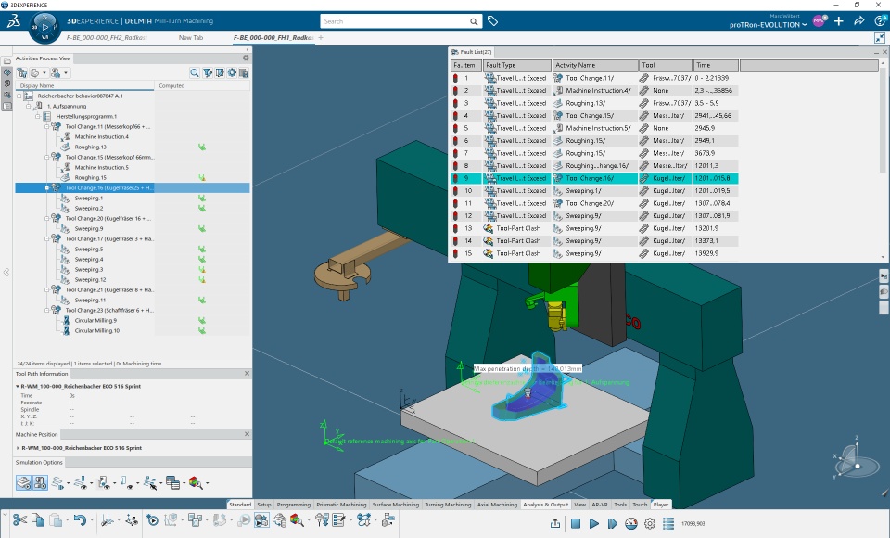Click the left panel collapse arrow
This screenshot has width=890, height=538.
pos(6,272)
